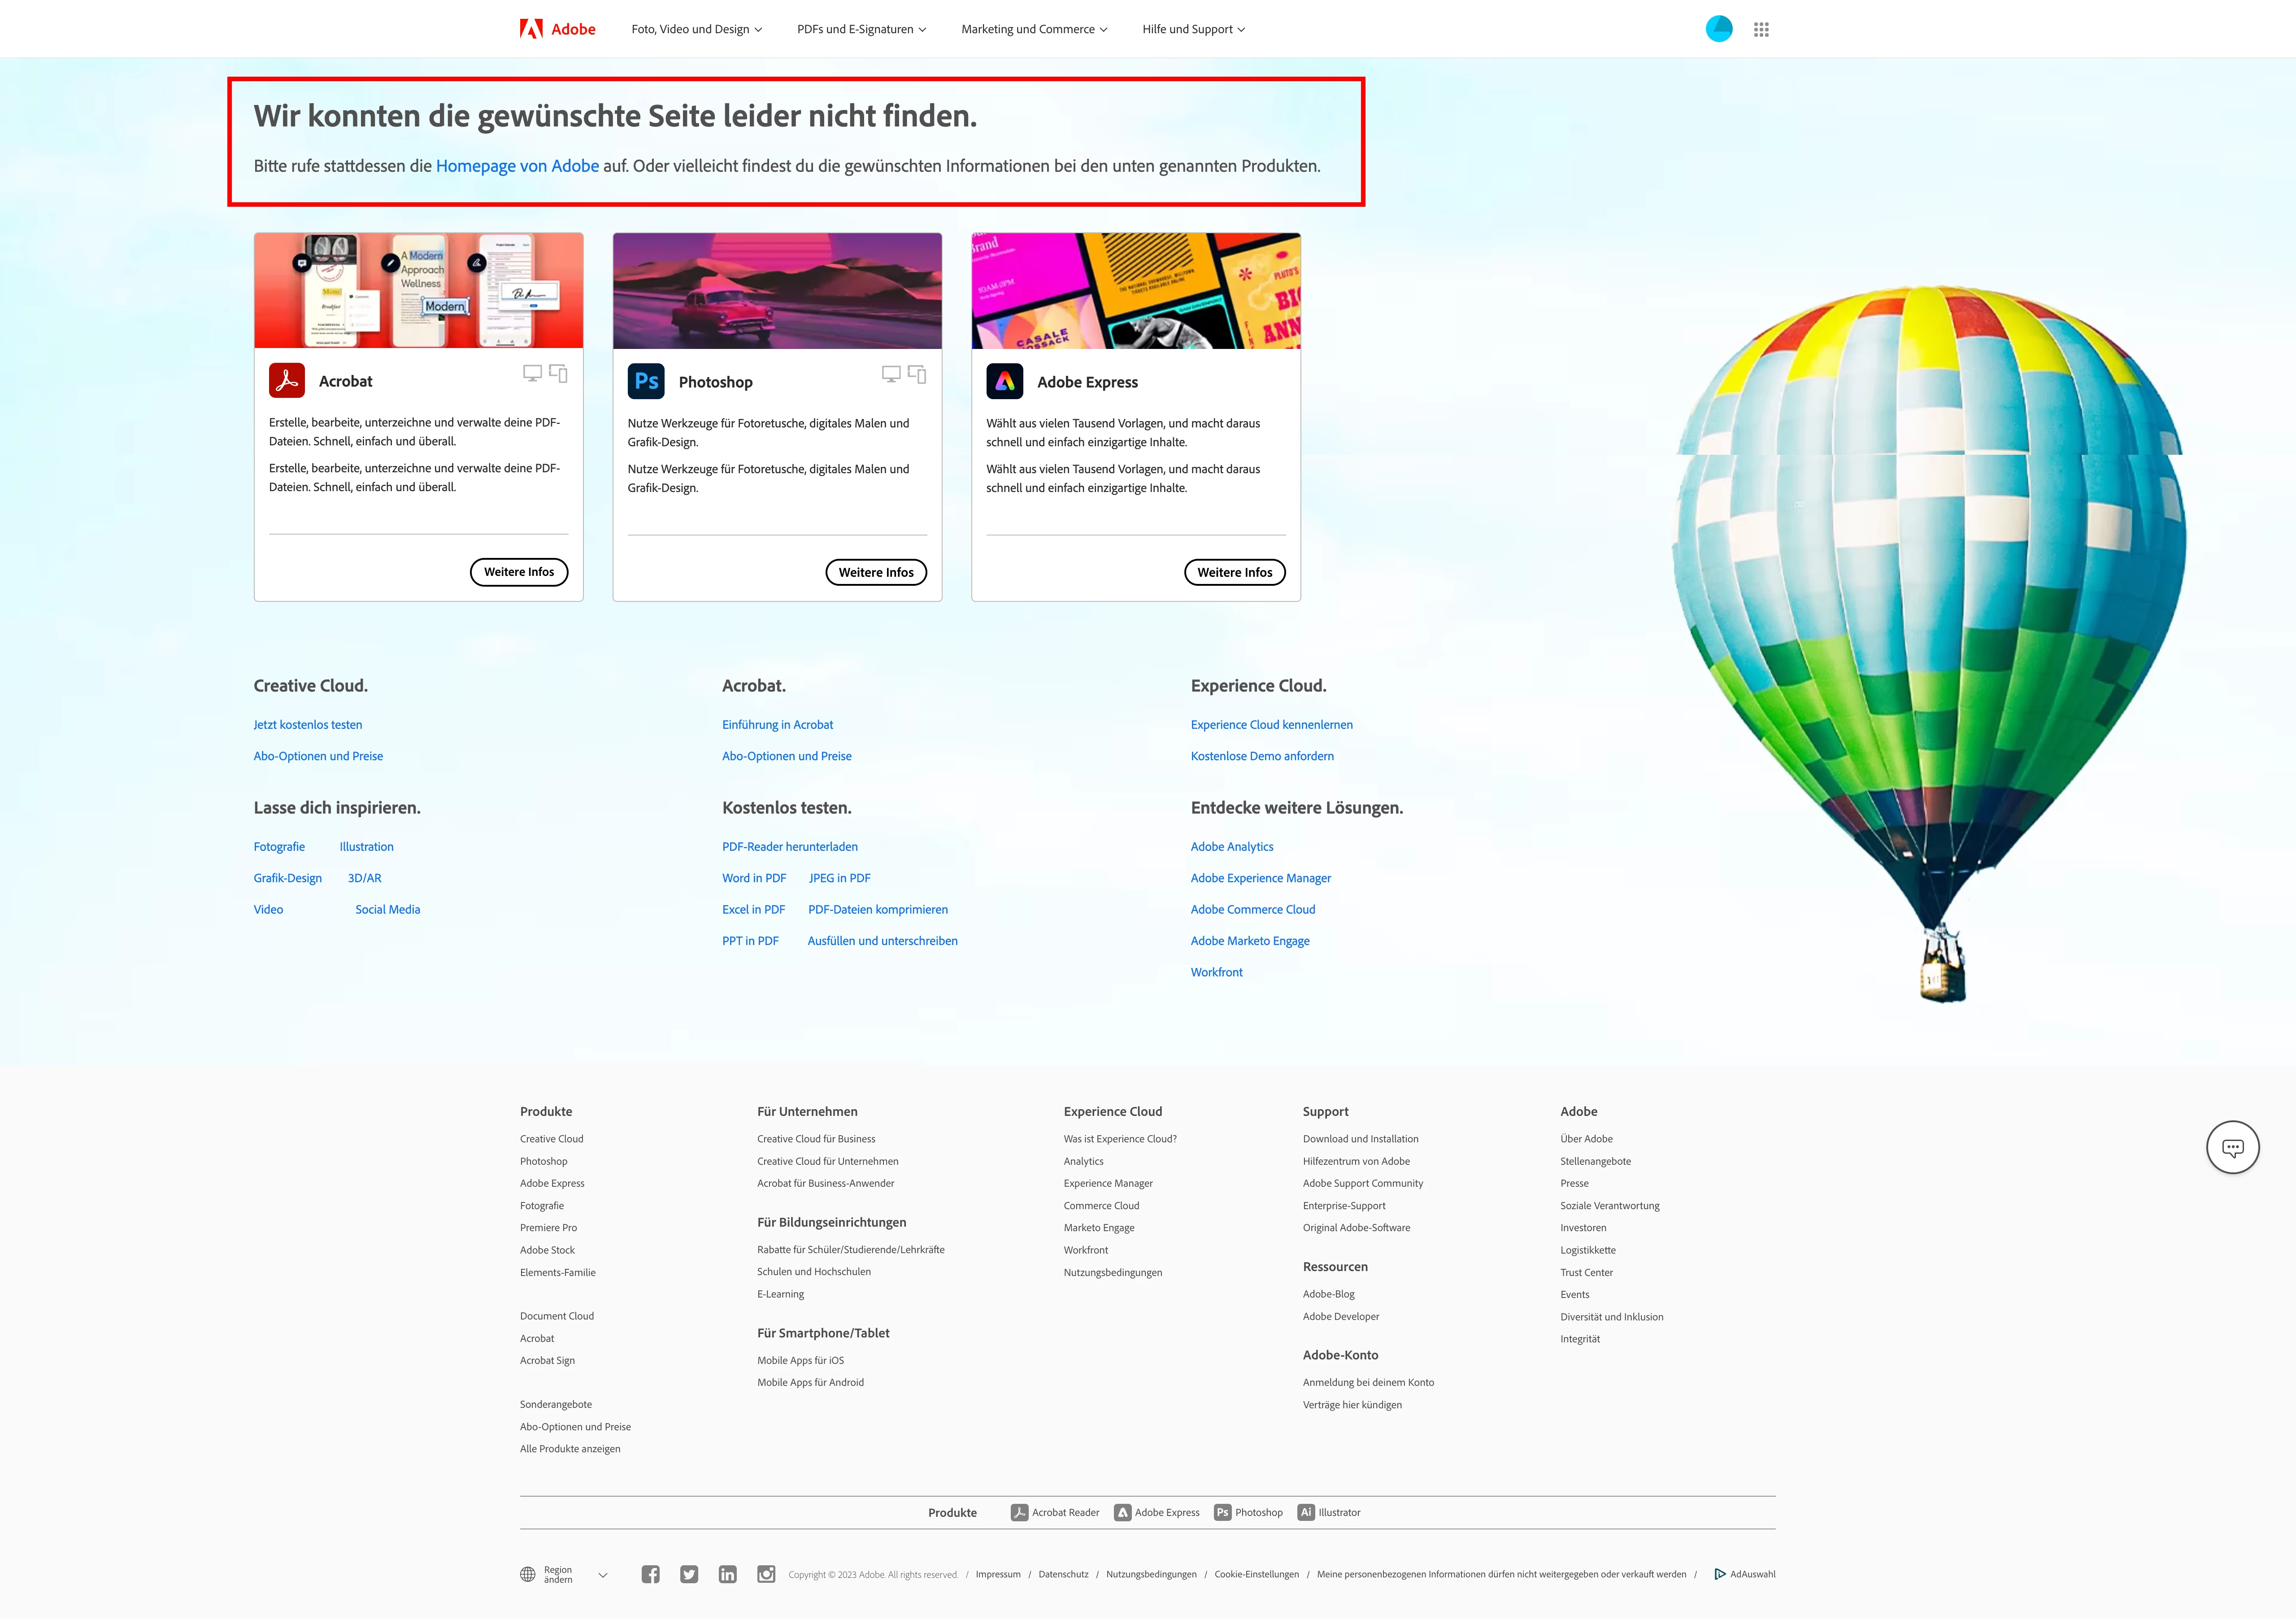The width and height of the screenshot is (2296, 1620).
Task: Click the Adobe Express card thumbnail image
Action: 1136,291
